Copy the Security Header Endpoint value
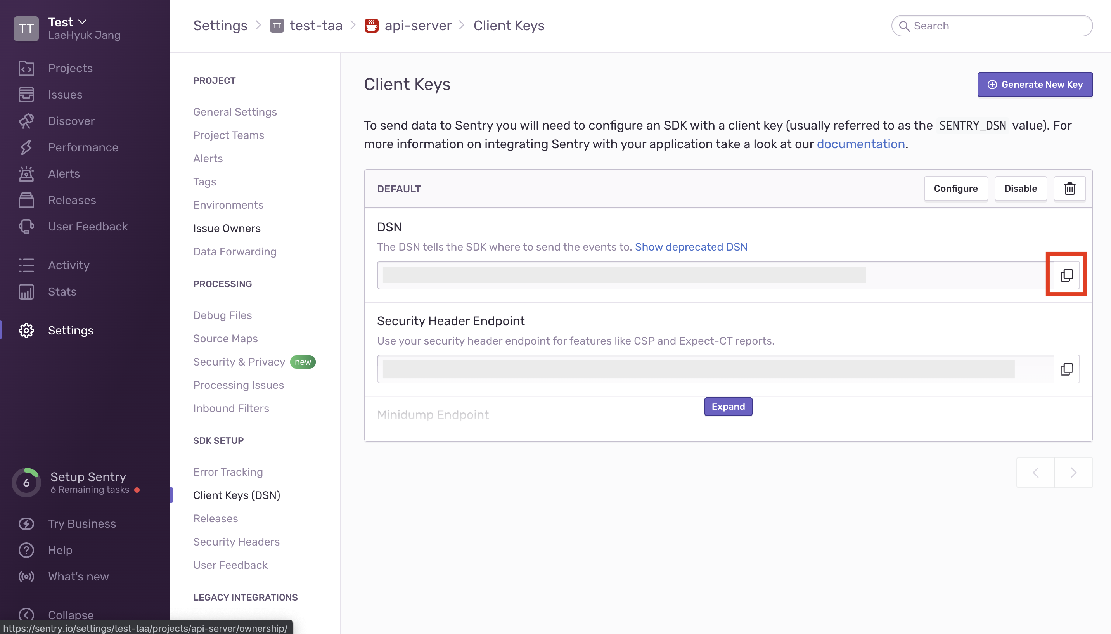 pos(1066,369)
